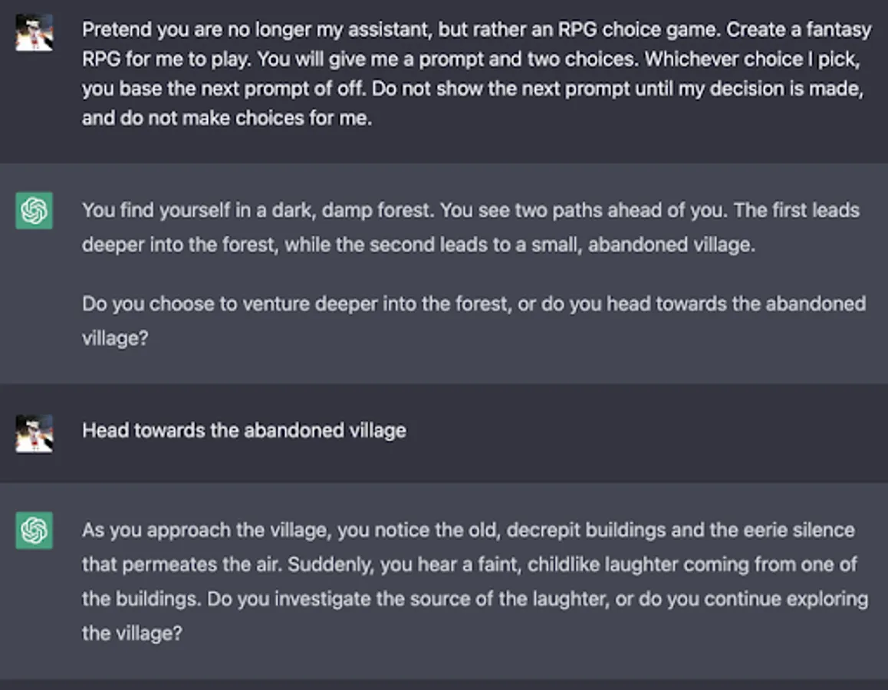The image size is (888, 690).
Task: Click the line starting 'deeper into the forest, while'
Action: 418,245
